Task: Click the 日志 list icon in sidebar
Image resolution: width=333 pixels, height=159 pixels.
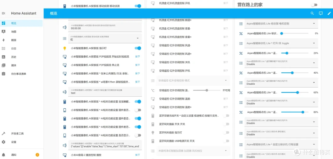Action: point(3,48)
